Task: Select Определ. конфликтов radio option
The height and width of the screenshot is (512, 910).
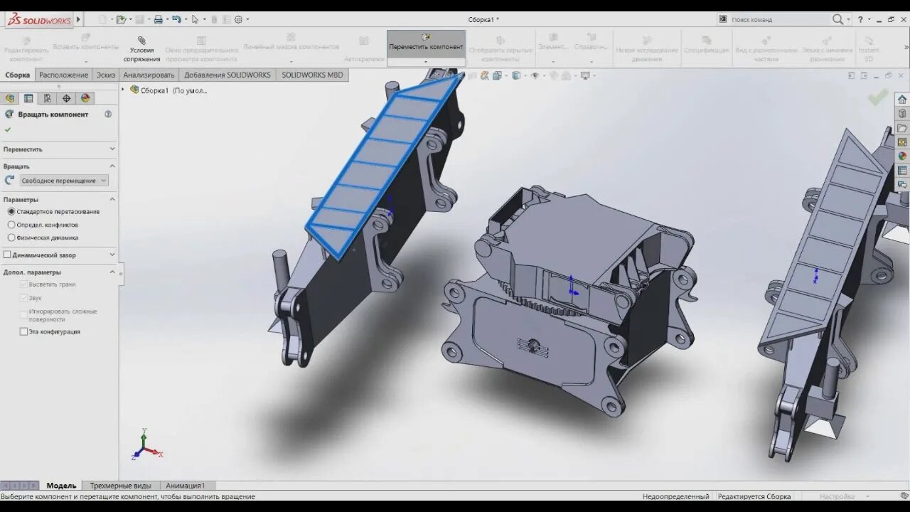Action: coord(11,225)
